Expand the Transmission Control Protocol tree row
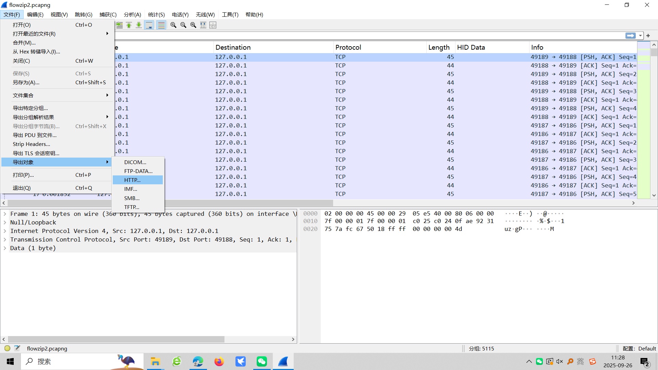The image size is (658, 370). (x=5, y=239)
